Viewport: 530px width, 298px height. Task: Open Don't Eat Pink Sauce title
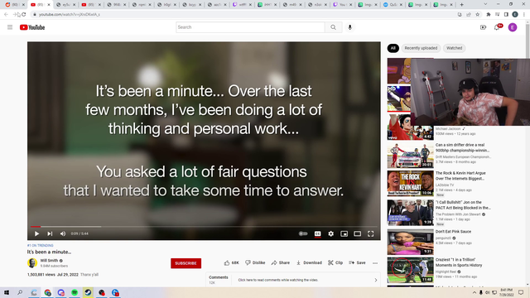click(453, 232)
